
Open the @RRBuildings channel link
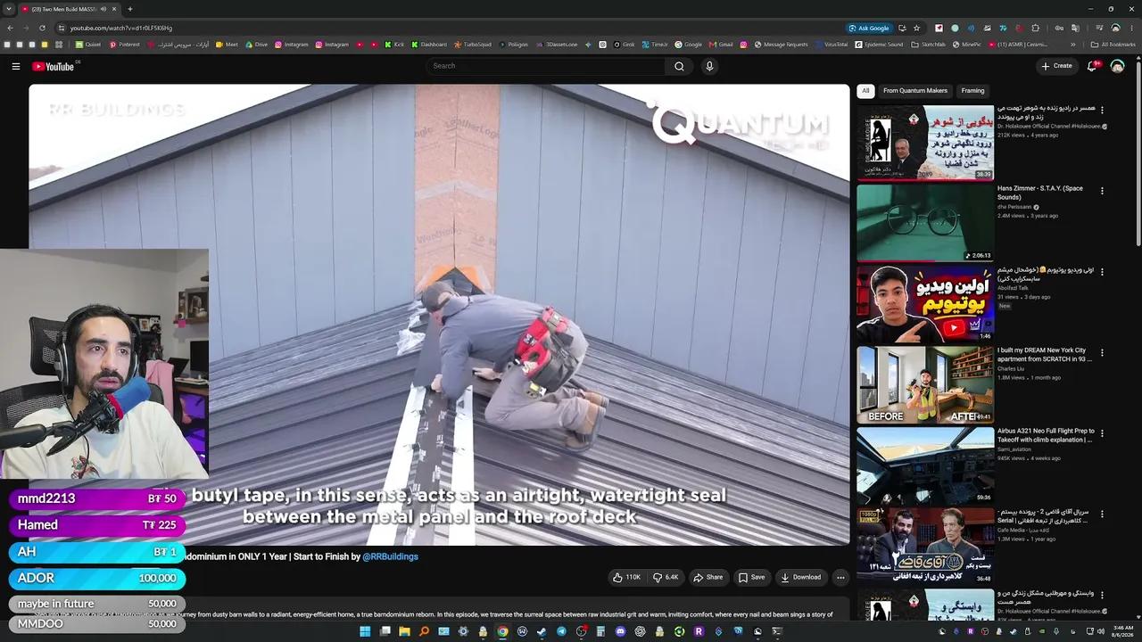click(x=390, y=556)
